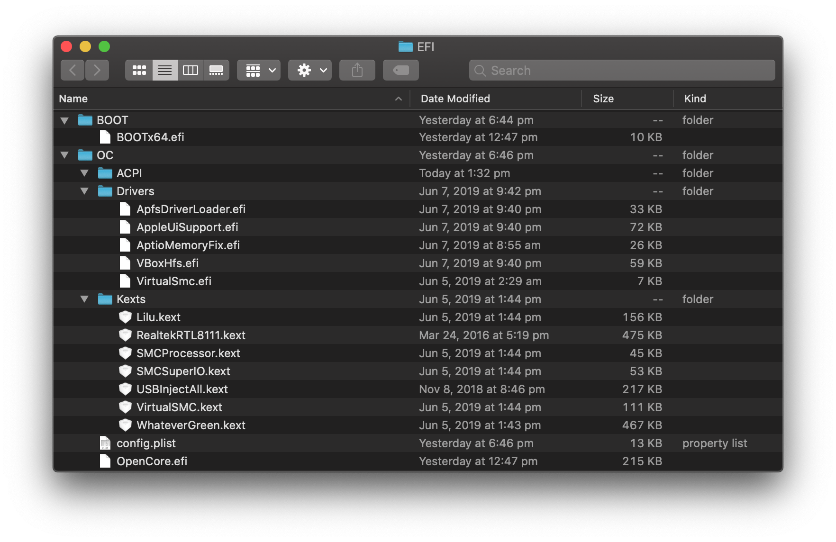The height and width of the screenshot is (542, 836).
Task: Sort by Kind column header
Action: coord(728,99)
